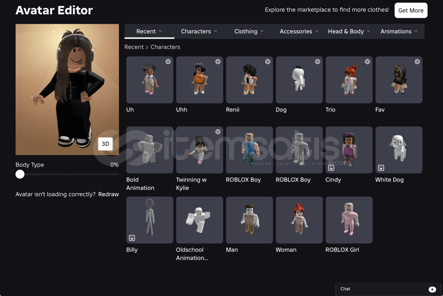Select the Man character thumbnail

tap(249, 220)
